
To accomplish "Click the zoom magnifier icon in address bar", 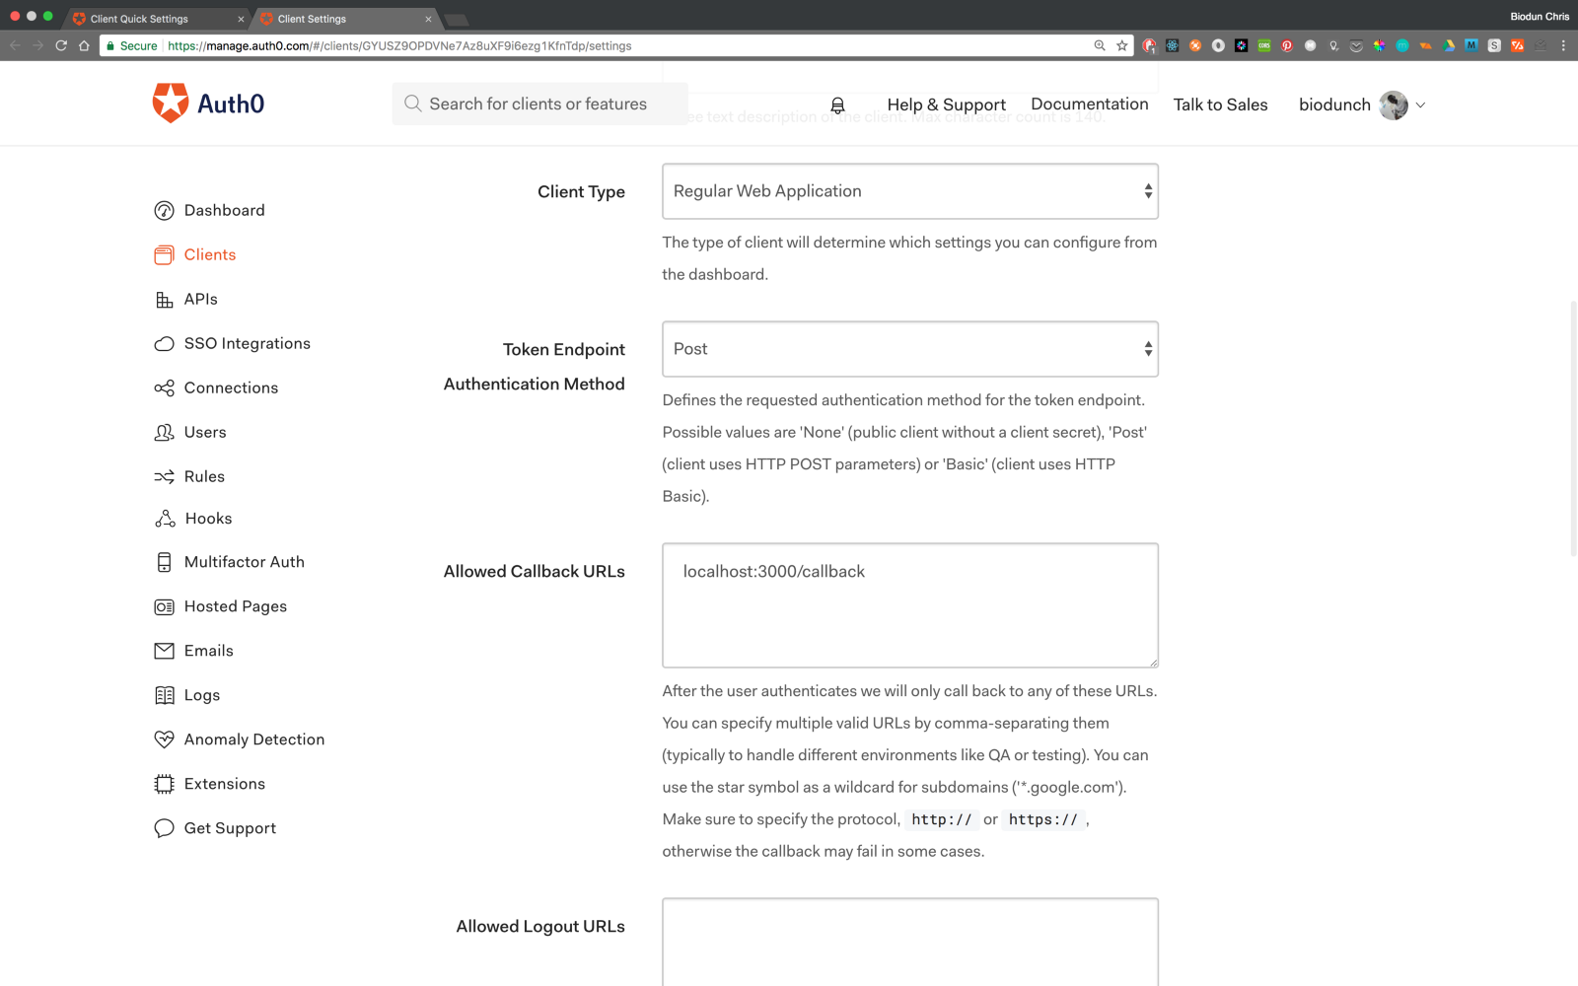I will [x=1100, y=45].
